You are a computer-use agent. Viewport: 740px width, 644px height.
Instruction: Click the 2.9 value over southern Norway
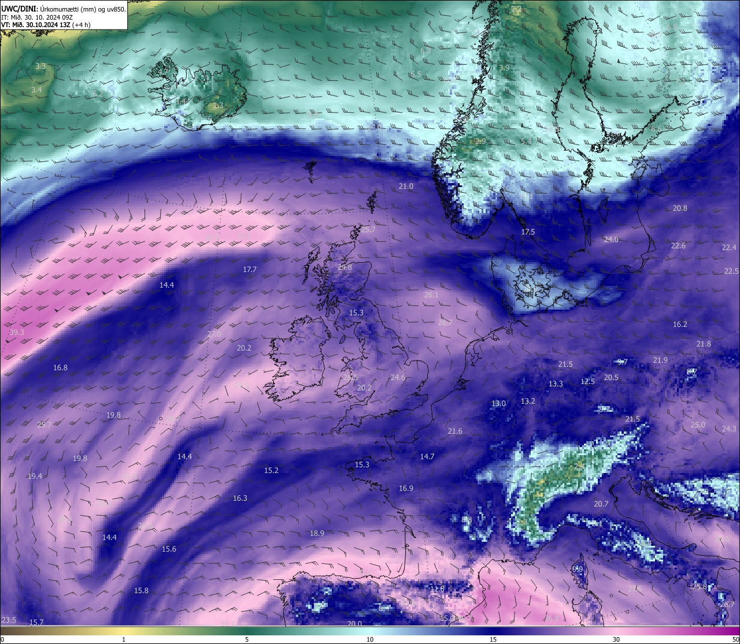click(x=480, y=141)
